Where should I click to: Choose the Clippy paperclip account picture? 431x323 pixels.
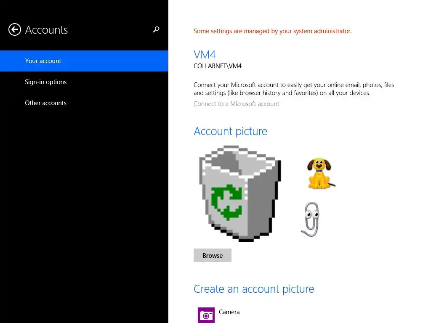311,220
